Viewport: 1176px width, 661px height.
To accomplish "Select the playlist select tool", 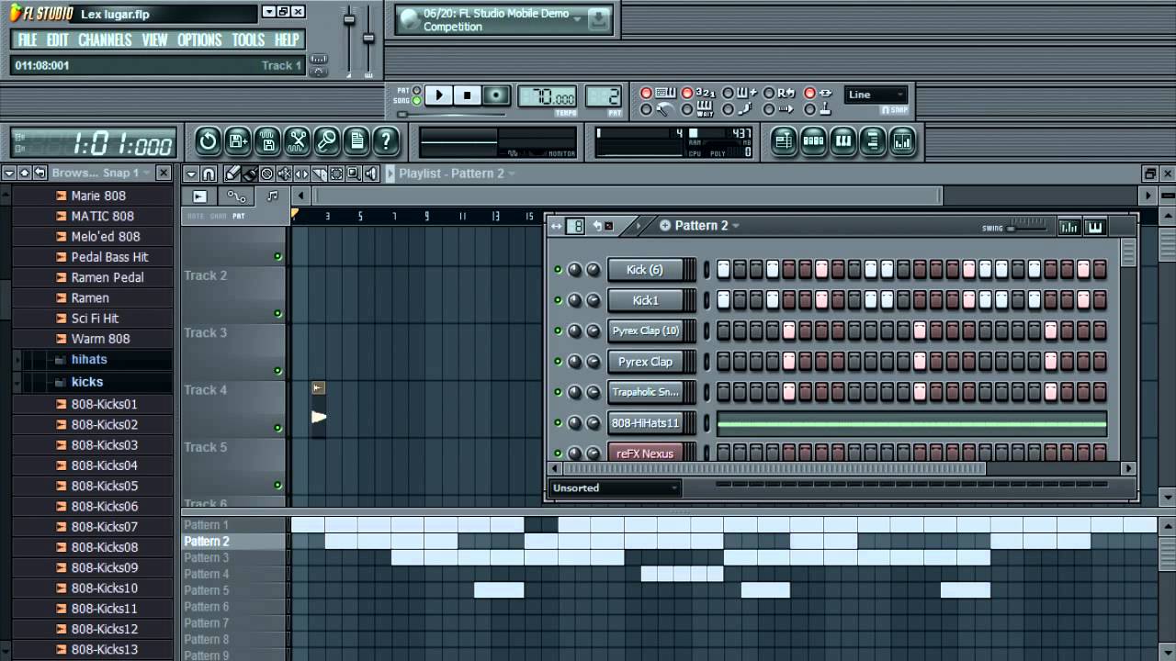I will [336, 173].
